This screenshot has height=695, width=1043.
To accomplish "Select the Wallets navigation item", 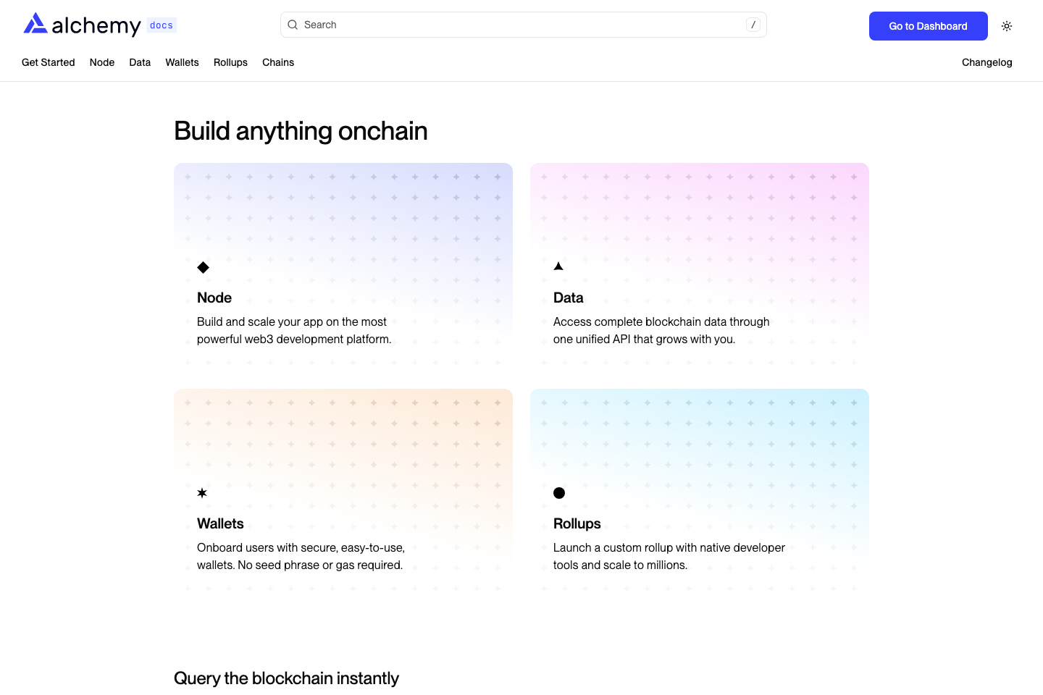I will click(182, 62).
